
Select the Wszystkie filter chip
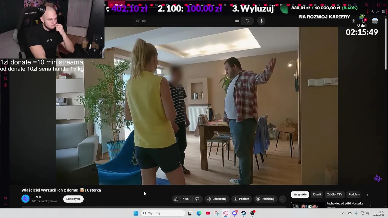tap(300, 194)
